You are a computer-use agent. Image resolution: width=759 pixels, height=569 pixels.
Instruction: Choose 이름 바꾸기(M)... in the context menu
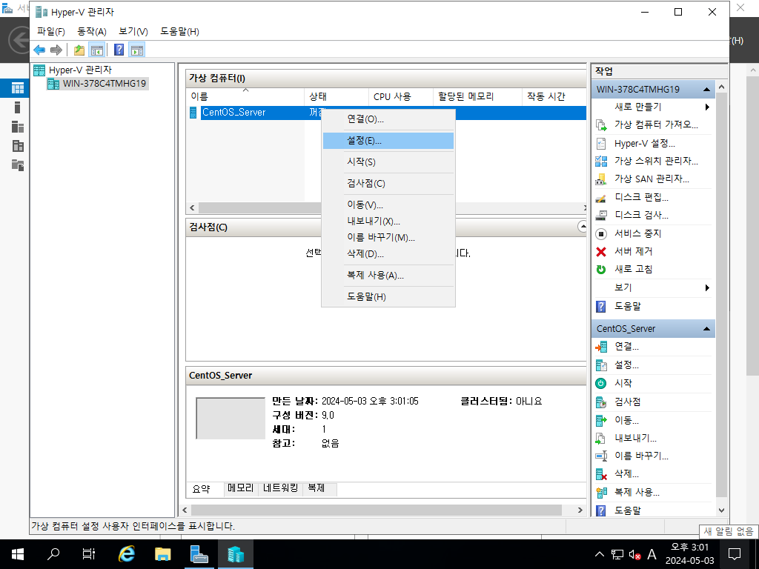[388, 238]
